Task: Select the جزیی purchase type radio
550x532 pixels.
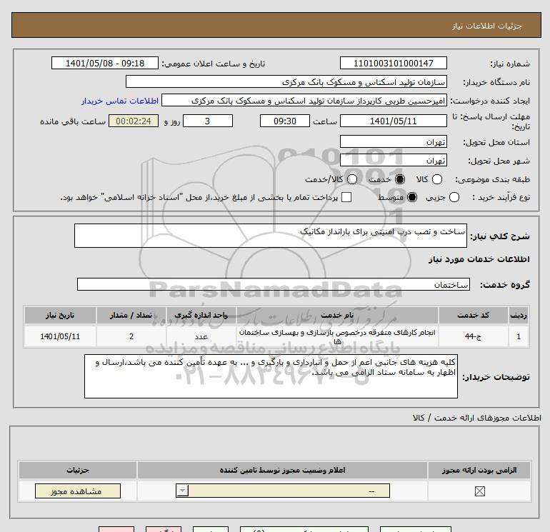Action: click(x=454, y=197)
